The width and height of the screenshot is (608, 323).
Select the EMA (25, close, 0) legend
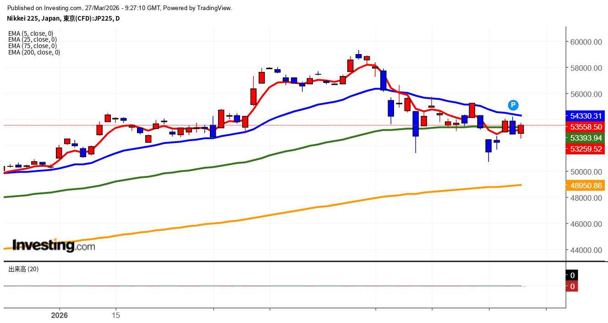[32, 39]
